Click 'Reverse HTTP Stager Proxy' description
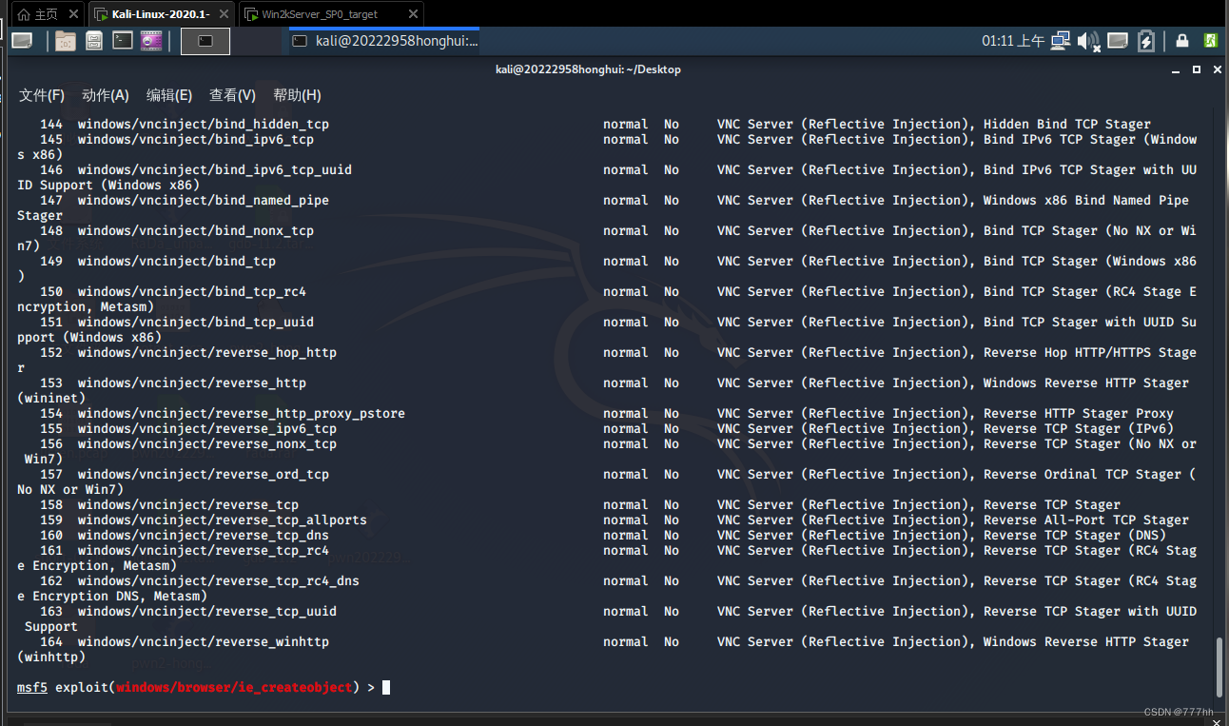1229x726 pixels. [1079, 414]
